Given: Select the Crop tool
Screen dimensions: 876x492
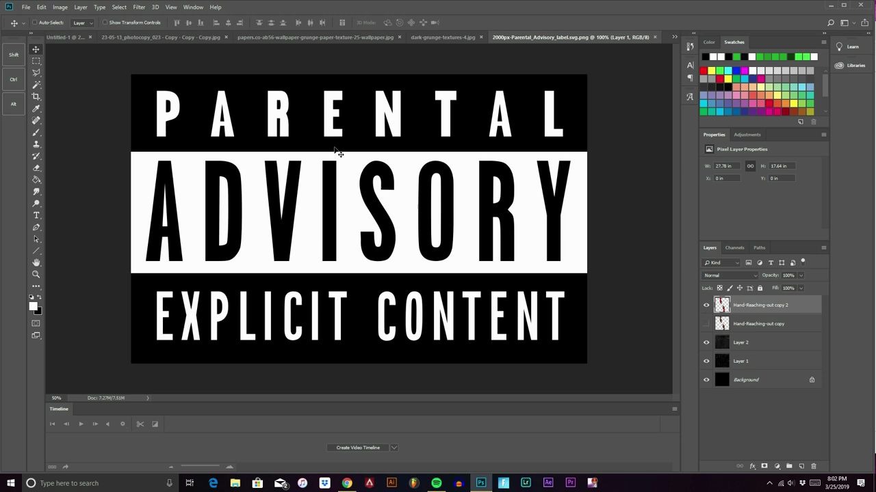Looking at the screenshot, I should tap(36, 96).
